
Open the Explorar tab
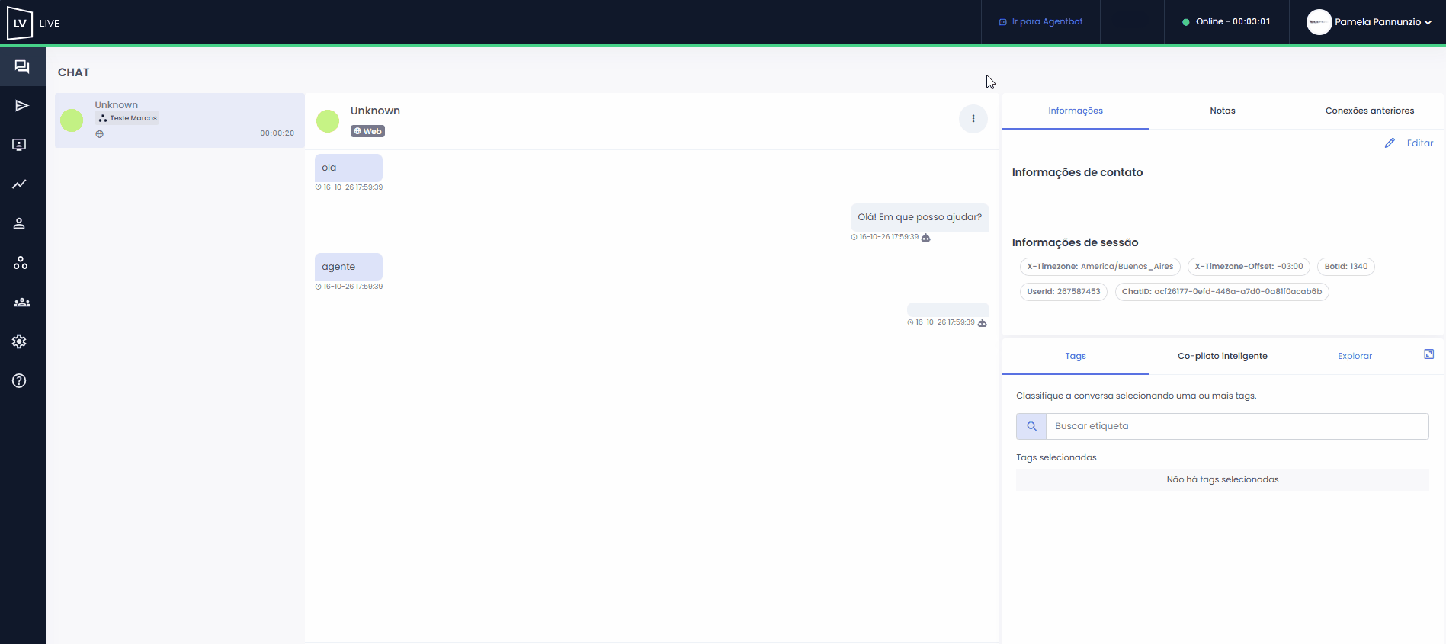pos(1355,357)
